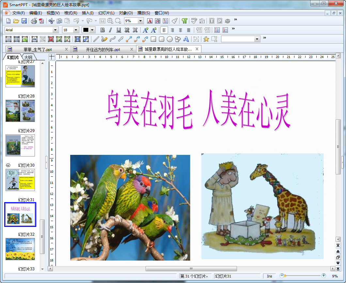Copy the selection
The height and width of the screenshot is (283, 346).
click(59, 21)
